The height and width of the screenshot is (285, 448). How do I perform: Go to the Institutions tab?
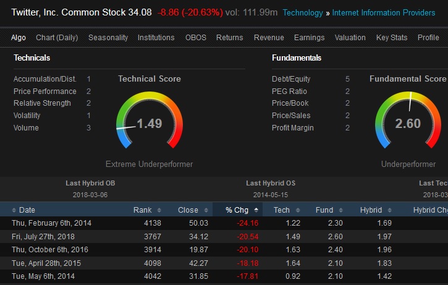click(156, 38)
